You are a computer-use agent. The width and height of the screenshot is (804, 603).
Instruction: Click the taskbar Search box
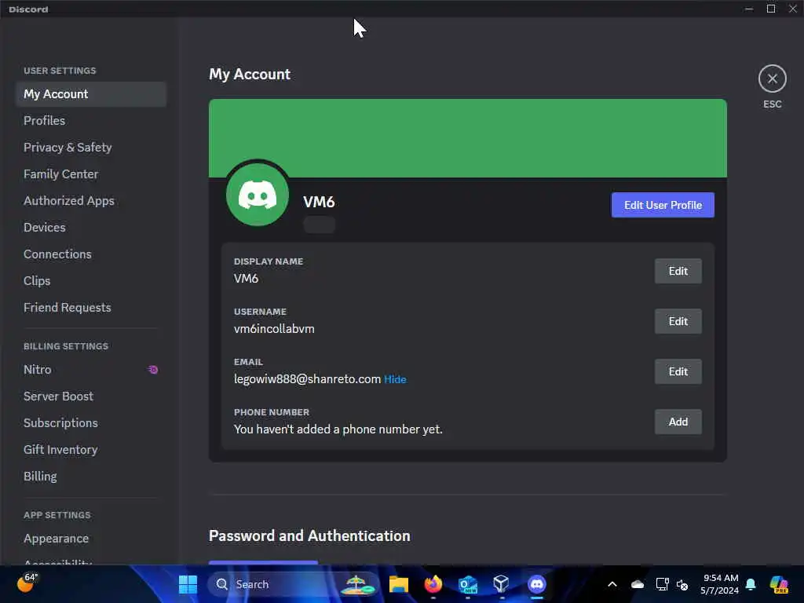click(293, 584)
